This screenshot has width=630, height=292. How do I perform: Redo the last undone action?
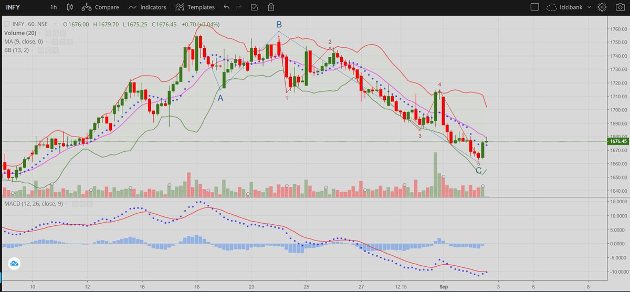click(240, 7)
